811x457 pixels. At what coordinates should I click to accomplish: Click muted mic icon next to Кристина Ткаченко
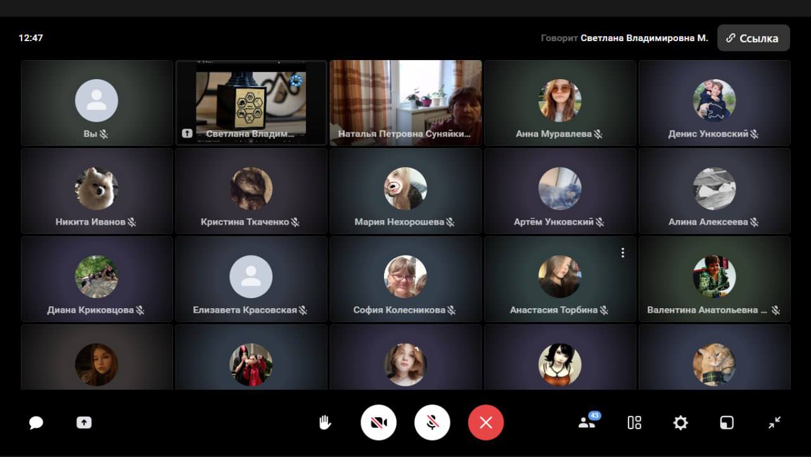tap(295, 222)
